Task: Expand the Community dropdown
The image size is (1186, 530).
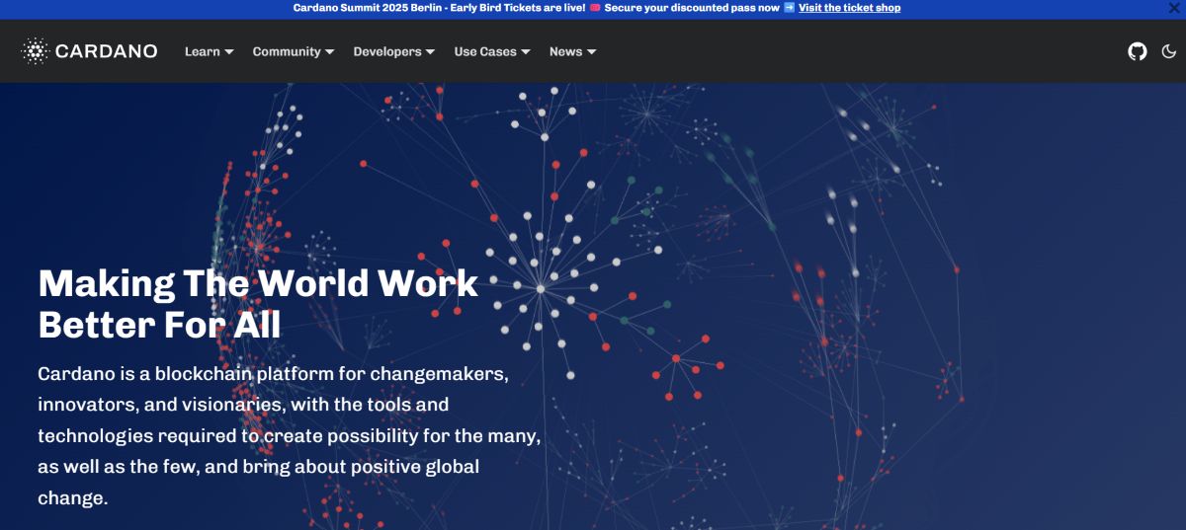Action: pyautogui.click(x=294, y=51)
